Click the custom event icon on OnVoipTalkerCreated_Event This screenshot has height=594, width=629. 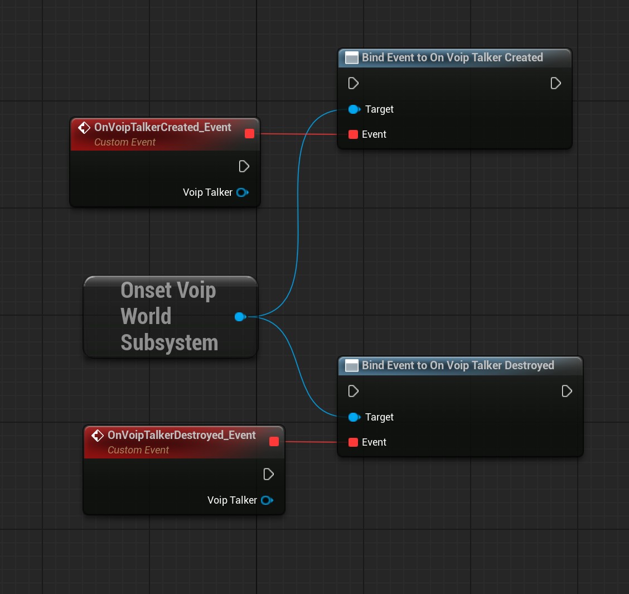(84, 128)
